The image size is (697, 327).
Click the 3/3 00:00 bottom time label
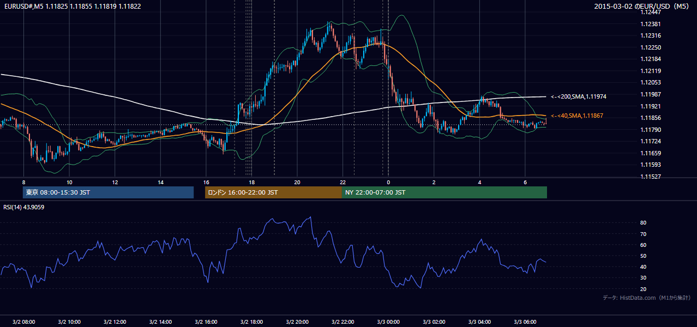coord(388,322)
